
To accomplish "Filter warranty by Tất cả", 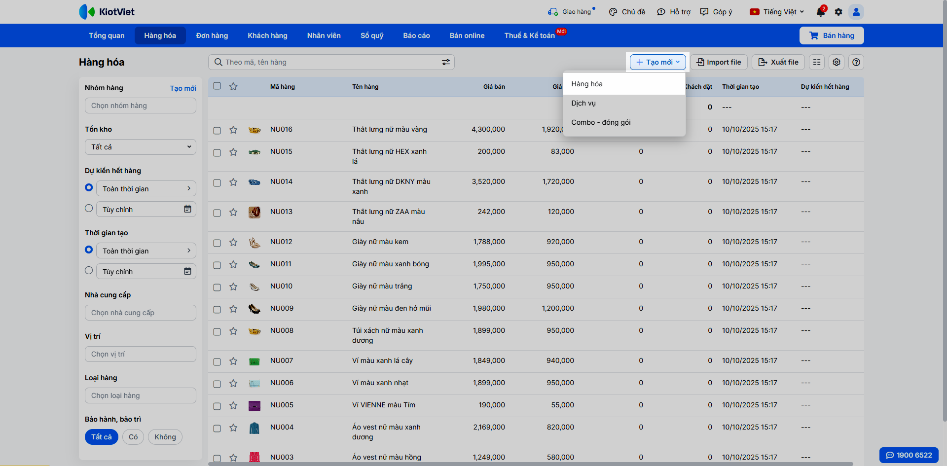I will coord(102,437).
